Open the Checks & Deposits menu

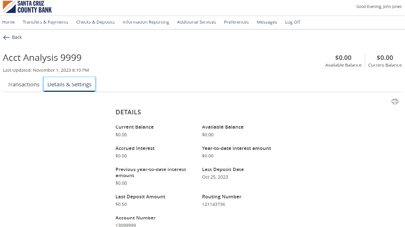[95, 22]
